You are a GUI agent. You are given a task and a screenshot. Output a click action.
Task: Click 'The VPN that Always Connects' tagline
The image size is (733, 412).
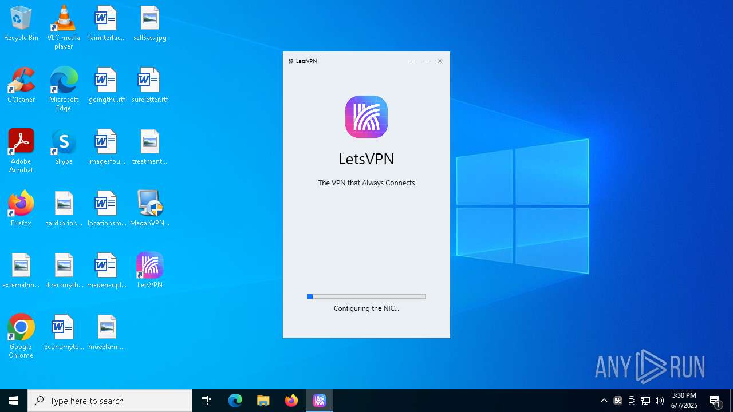(366, 183)
